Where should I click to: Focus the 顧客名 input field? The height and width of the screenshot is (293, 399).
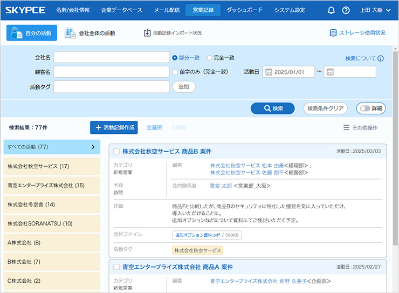[111, 72]
